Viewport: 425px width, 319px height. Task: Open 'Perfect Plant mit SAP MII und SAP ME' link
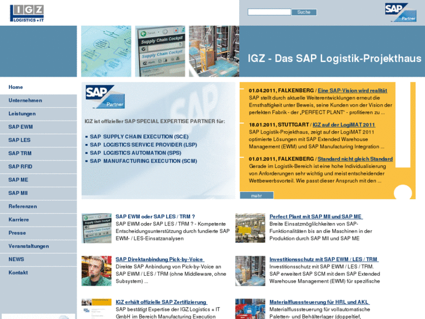pyautogui.click(x=316, y=217)
